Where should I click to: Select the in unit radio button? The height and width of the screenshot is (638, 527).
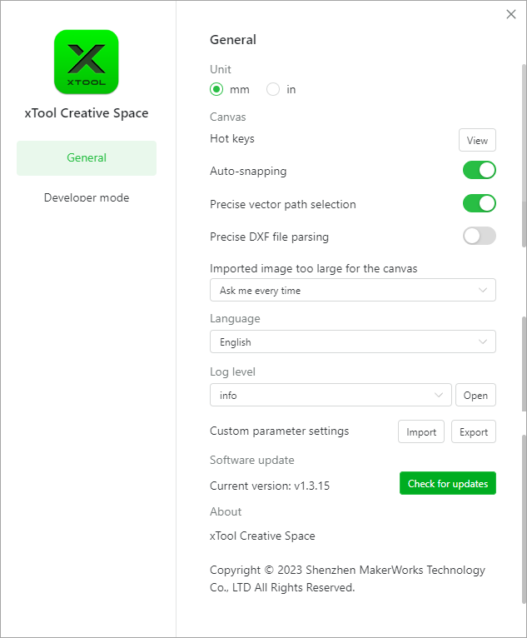[273, 89]
